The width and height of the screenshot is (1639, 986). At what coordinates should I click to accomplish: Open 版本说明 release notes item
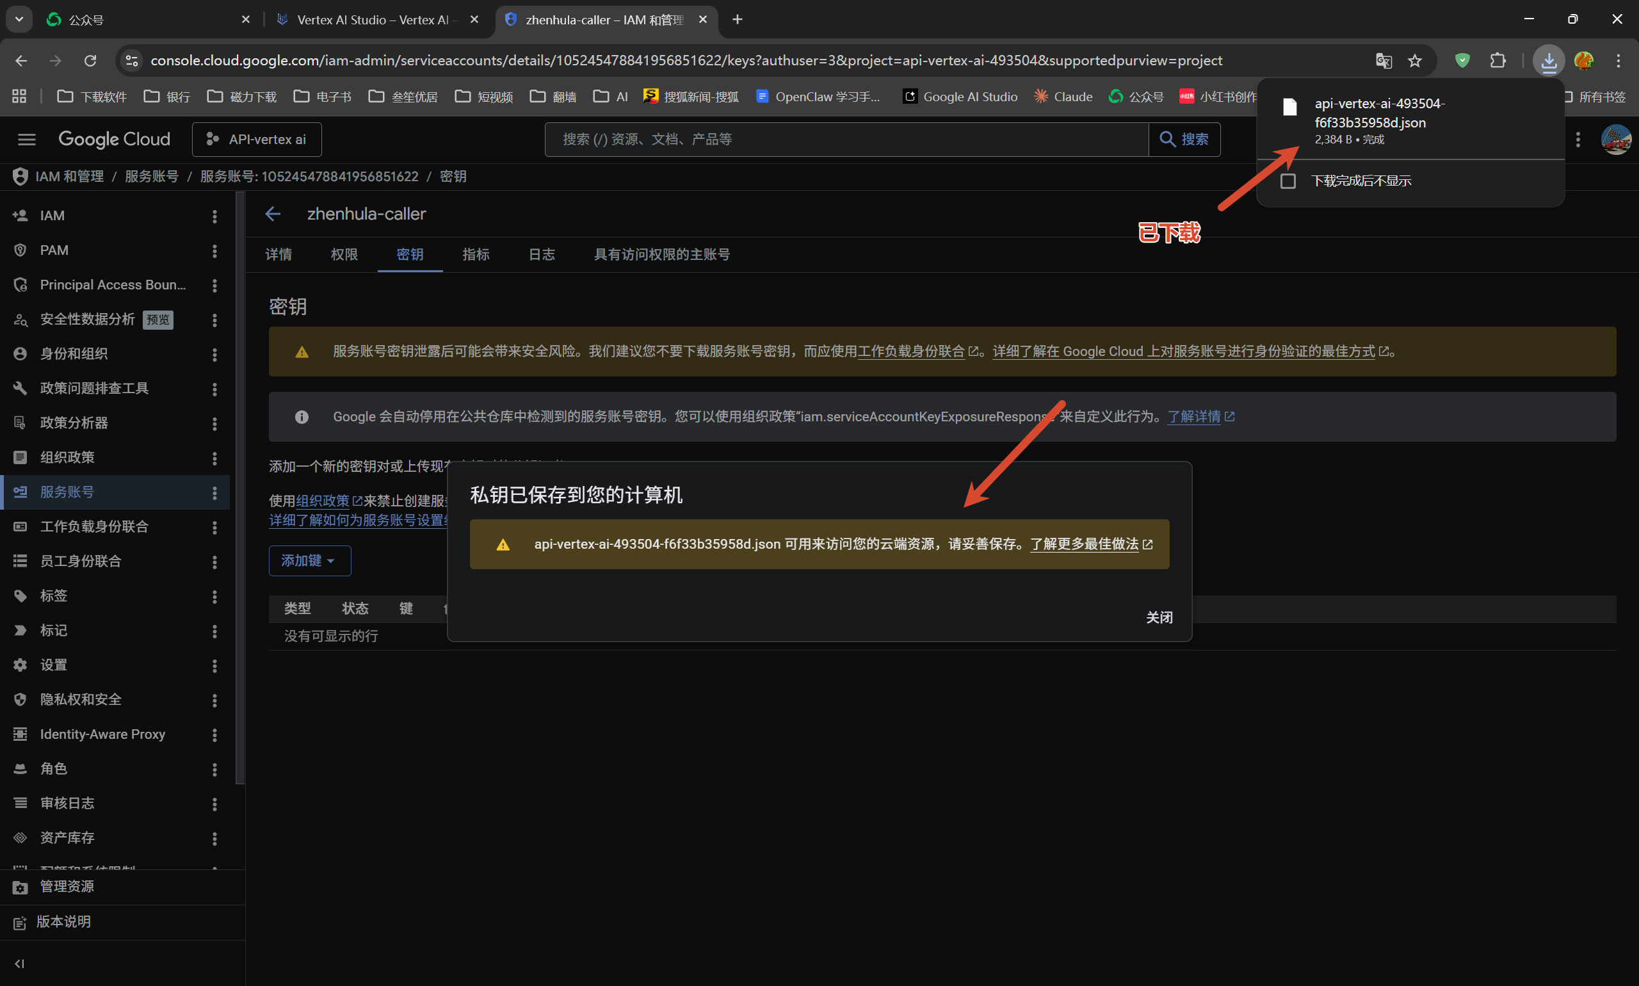click(x=122, y=921)
